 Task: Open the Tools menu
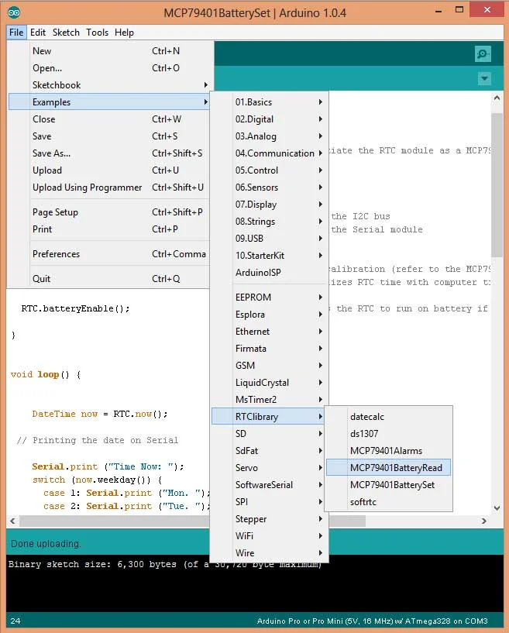point(97,33)
